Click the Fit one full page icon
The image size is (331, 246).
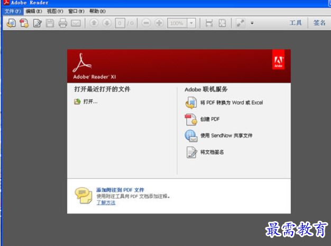(x=222, y=23)
